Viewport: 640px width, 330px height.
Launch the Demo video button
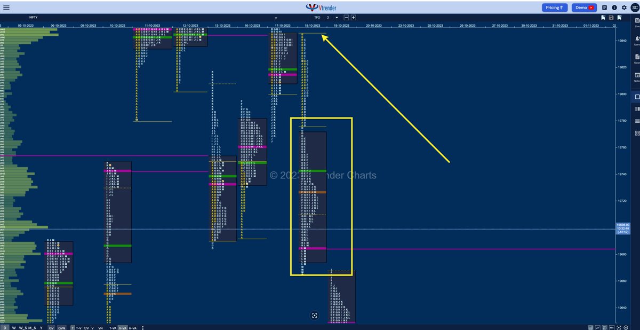[584, 7]
